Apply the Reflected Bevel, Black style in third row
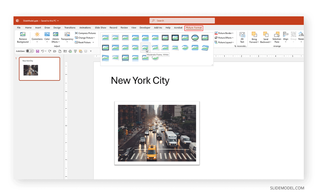317x196 pixels. (x=125, y=58)
